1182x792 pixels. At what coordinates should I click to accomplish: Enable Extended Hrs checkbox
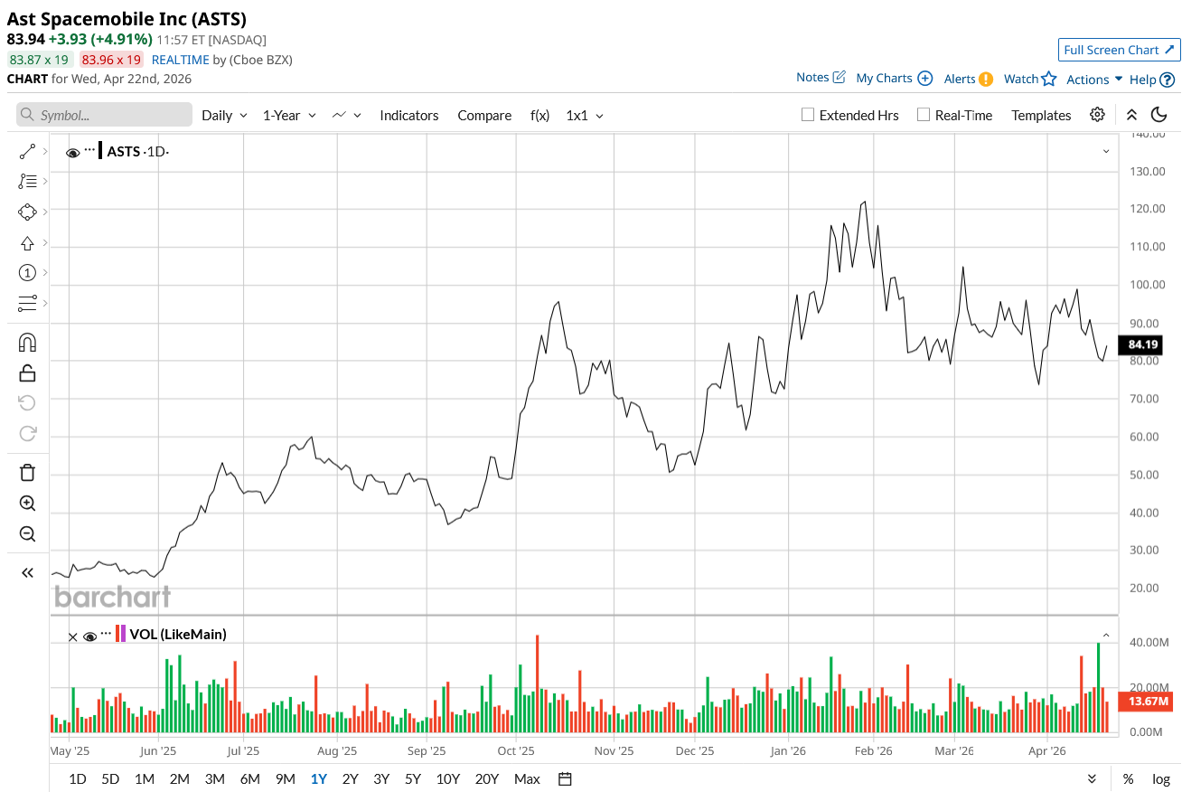click(x=808, y=115)
